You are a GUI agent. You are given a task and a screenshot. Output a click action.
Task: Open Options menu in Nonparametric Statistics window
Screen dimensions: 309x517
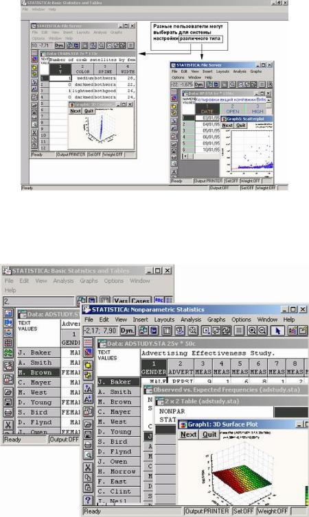[241, 320]
